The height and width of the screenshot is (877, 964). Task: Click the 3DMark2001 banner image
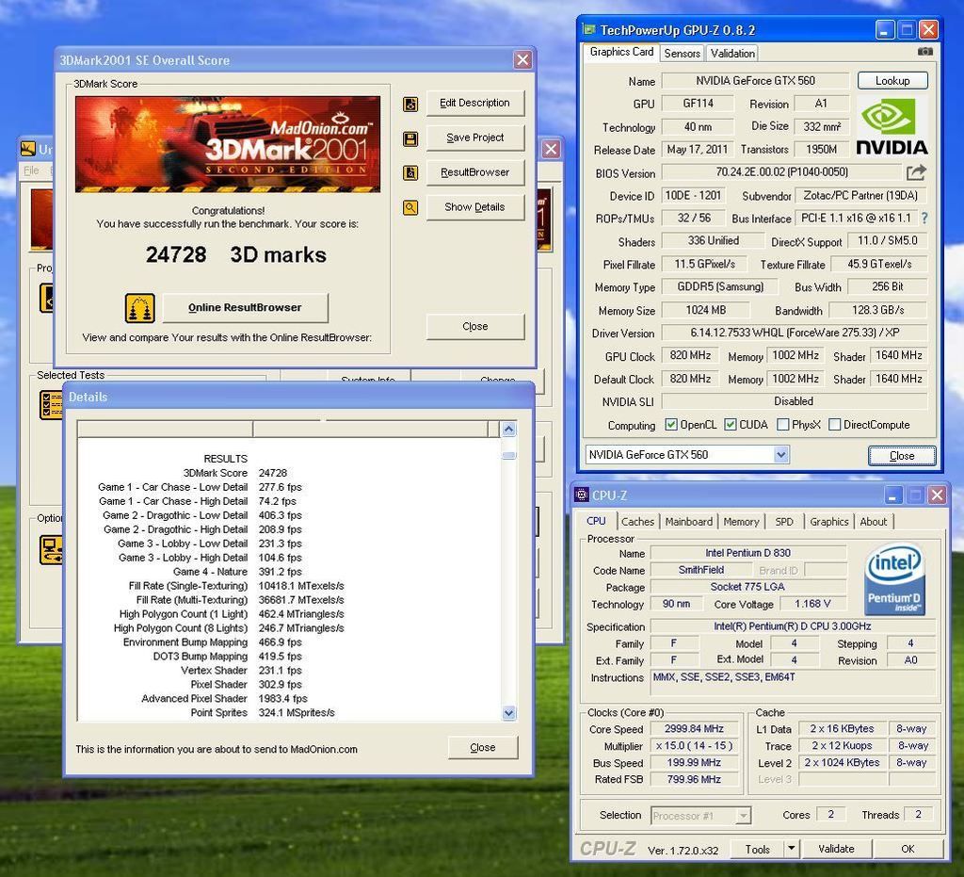tap(228, 144)
